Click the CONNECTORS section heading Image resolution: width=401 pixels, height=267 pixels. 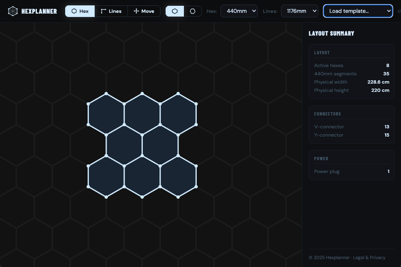click(x=328, y=114)
